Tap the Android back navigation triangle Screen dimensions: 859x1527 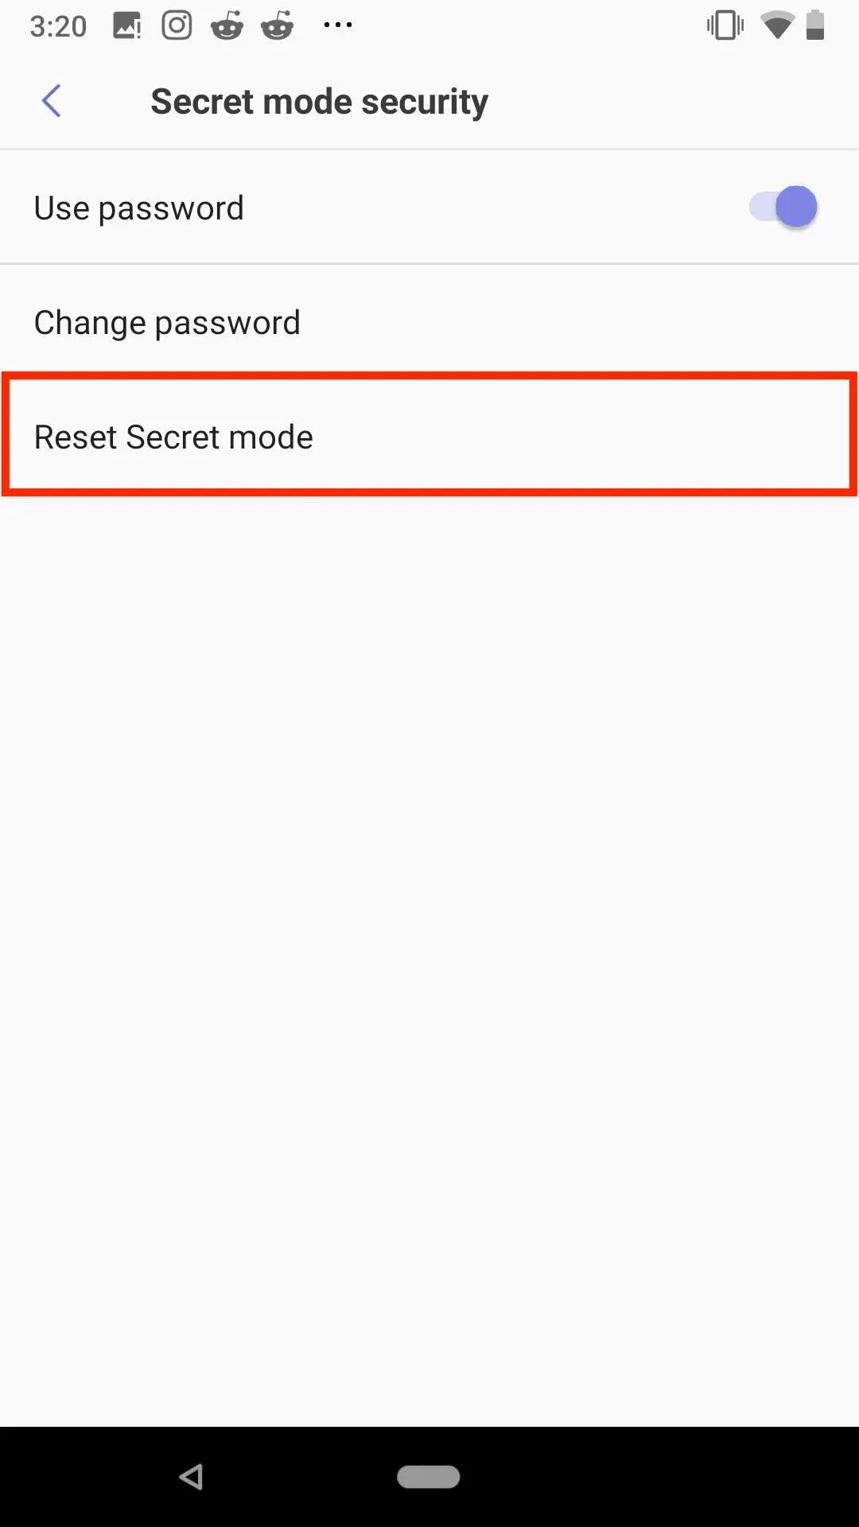pos(191,1477)
